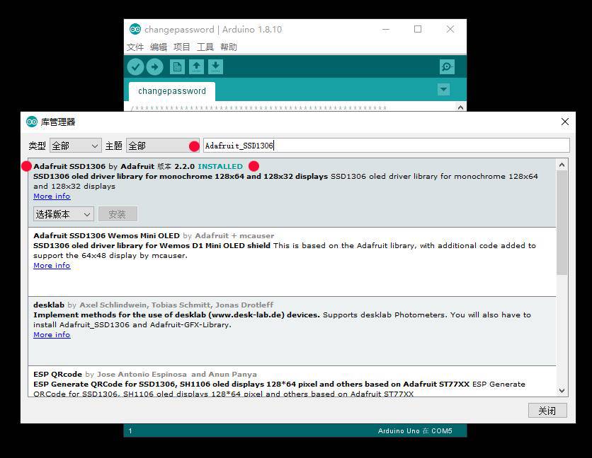The image size is (592, 458).
Task: Expand the 类型 dropdown set to 全部
Action: 76,146
